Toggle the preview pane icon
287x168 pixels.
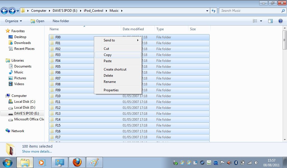click(270, 21)
